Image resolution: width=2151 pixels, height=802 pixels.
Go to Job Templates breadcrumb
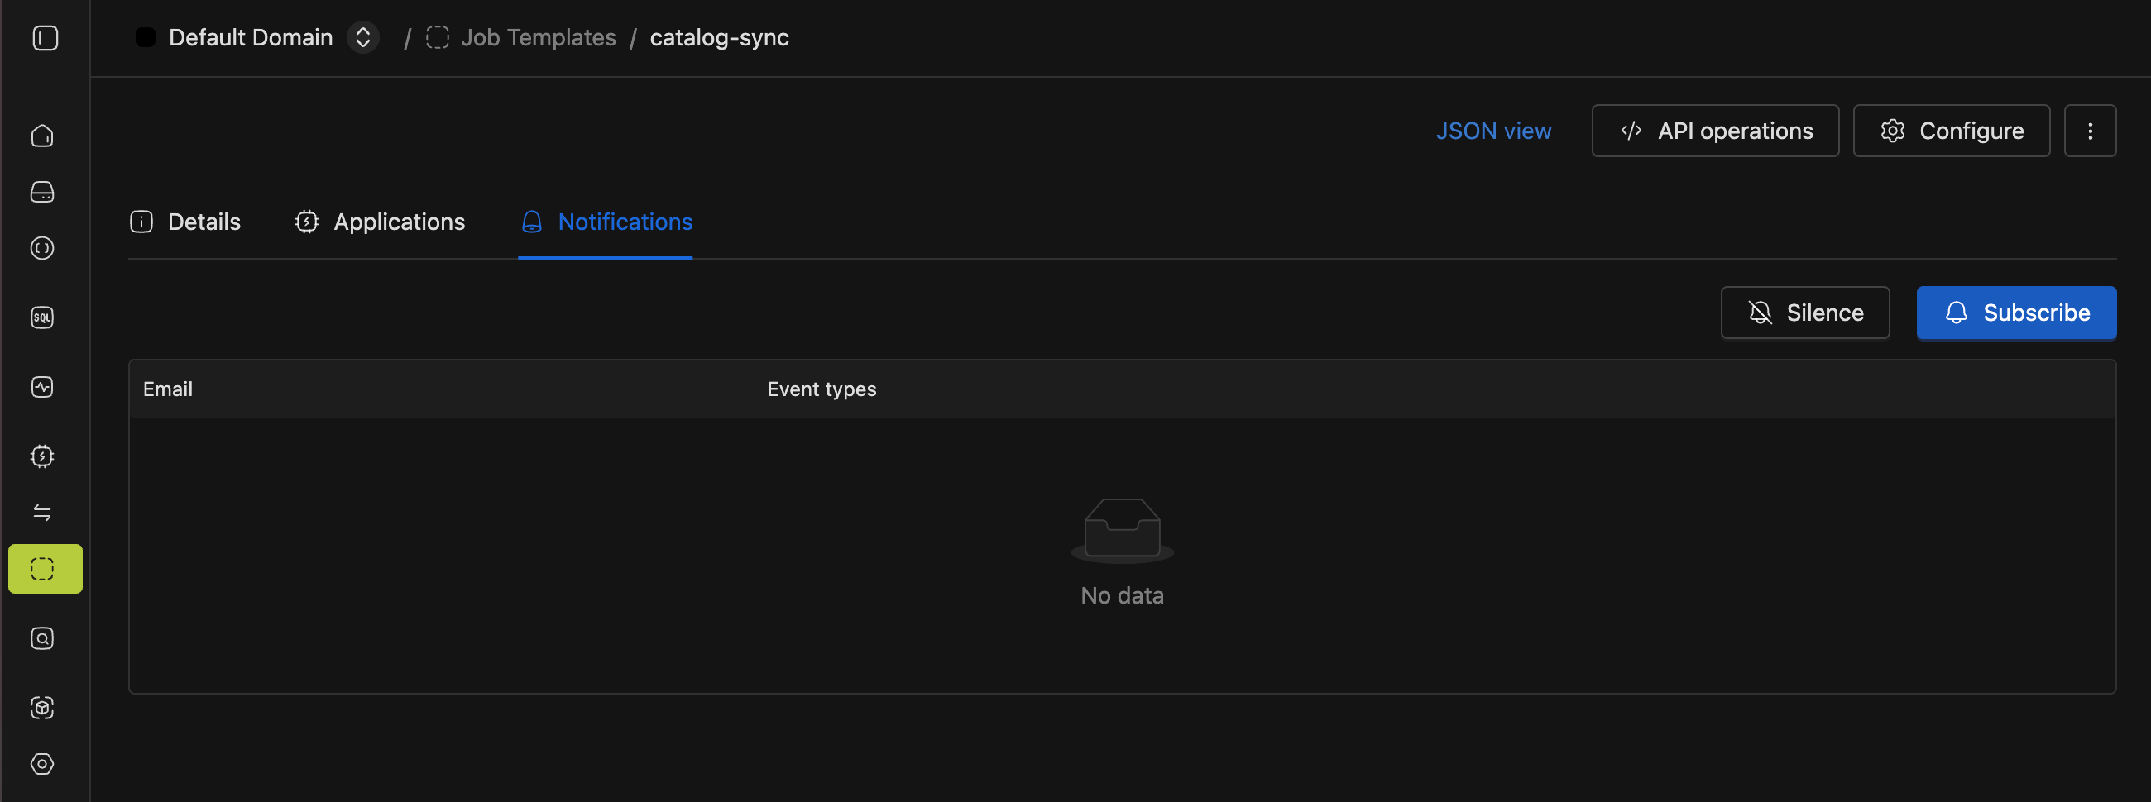pyautogui.click(x=538, y=37)
